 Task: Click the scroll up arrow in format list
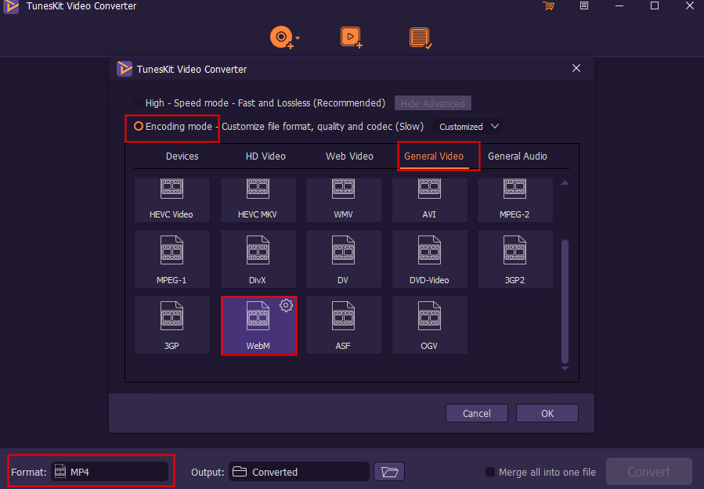565,183
